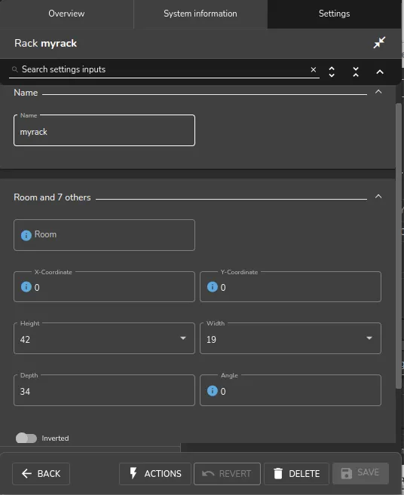Expand all sections icon in search bar

click(332, 72)
